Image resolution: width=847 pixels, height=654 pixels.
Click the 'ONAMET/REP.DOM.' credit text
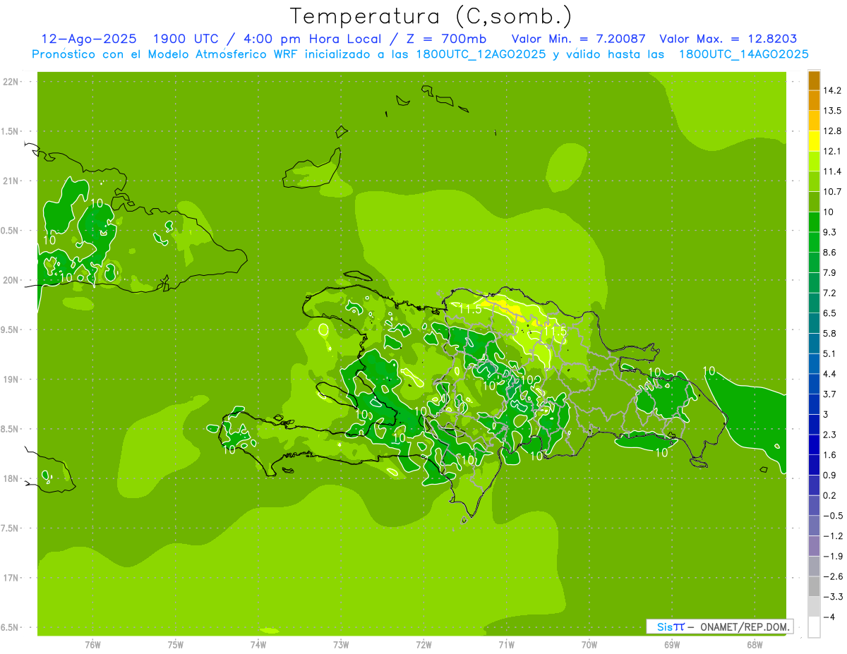point(745,626)
